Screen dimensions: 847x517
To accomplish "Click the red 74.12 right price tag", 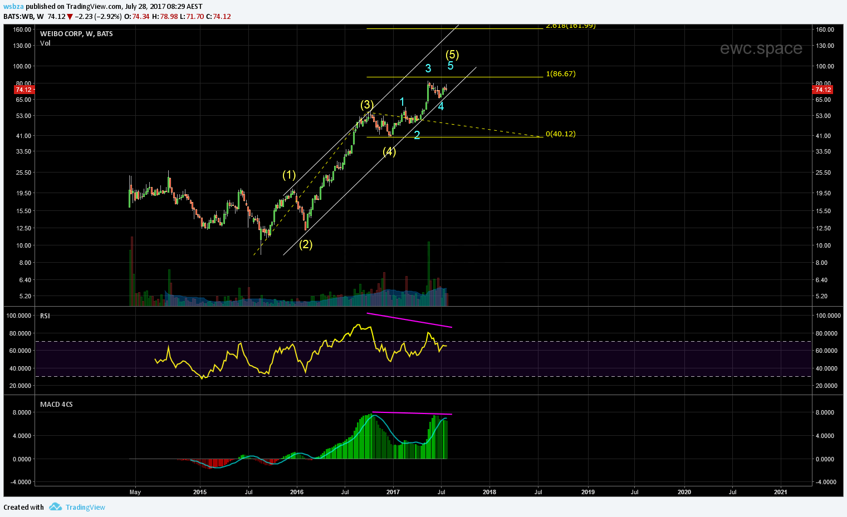I will point(823,90).
